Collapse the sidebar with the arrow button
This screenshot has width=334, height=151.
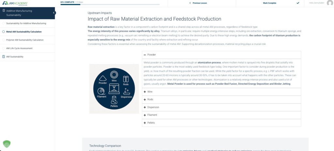pyautogui.click(x=54, y=13)
